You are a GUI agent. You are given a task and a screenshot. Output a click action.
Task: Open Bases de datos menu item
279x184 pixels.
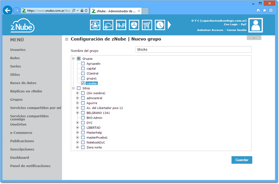pos(23,83)
